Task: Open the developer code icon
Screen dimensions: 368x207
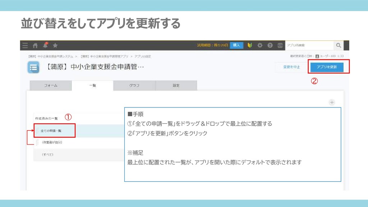Action: click(280, 45)
